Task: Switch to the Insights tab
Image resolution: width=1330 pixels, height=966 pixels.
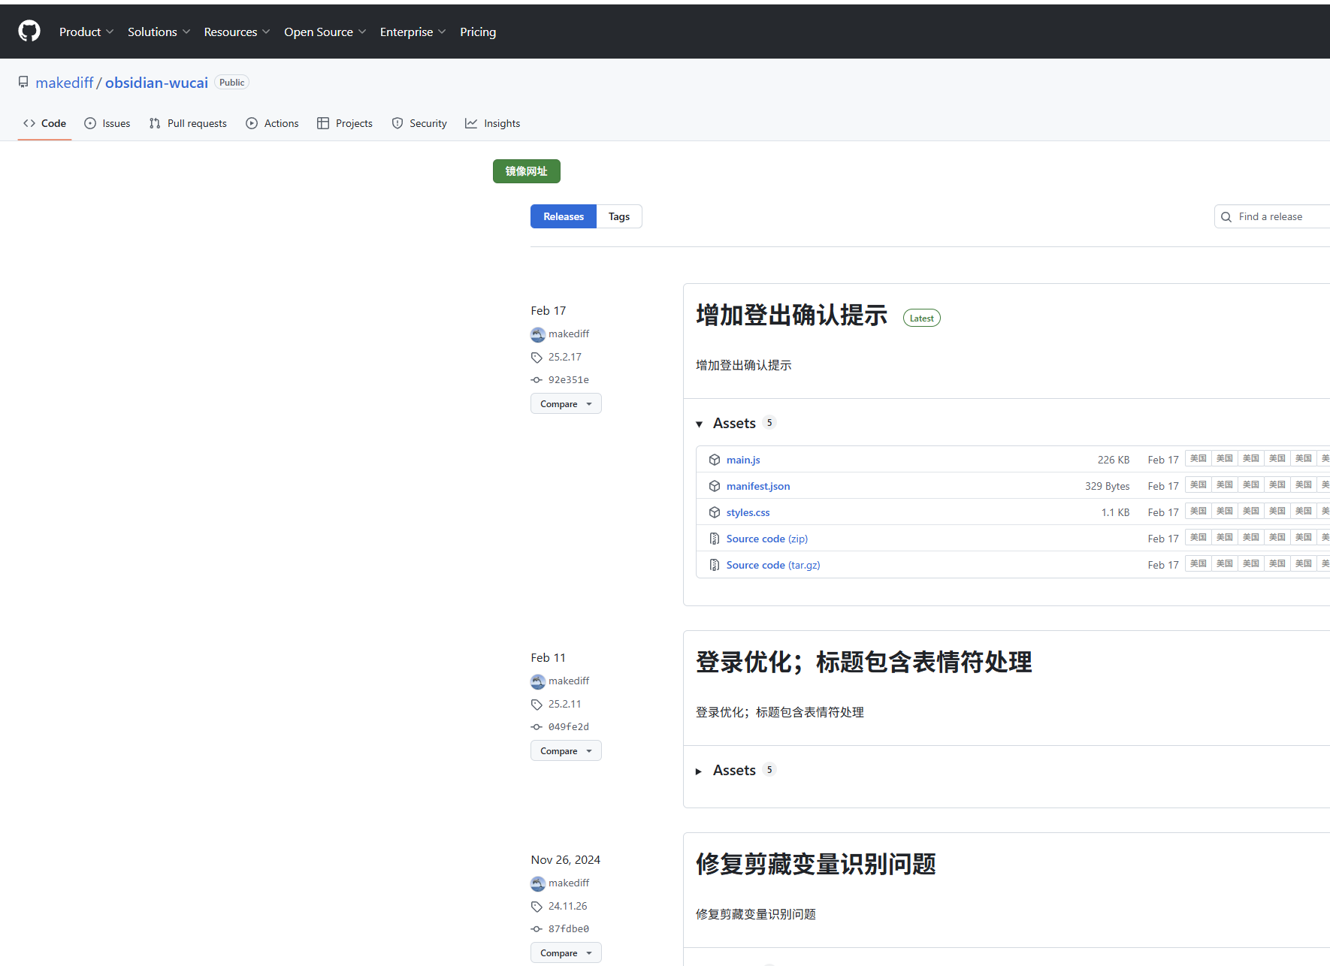Action: 493,123
